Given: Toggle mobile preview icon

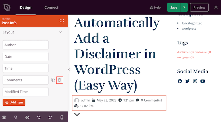Looking at the screenshot, I should click(x=62, y=117).
